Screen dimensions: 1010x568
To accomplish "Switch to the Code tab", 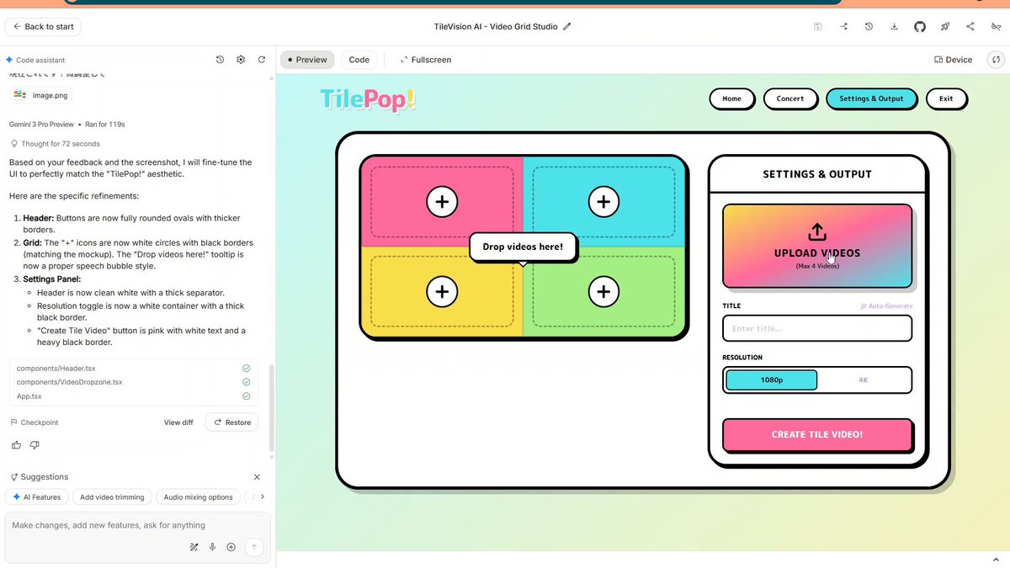I will tap(359, 60).
